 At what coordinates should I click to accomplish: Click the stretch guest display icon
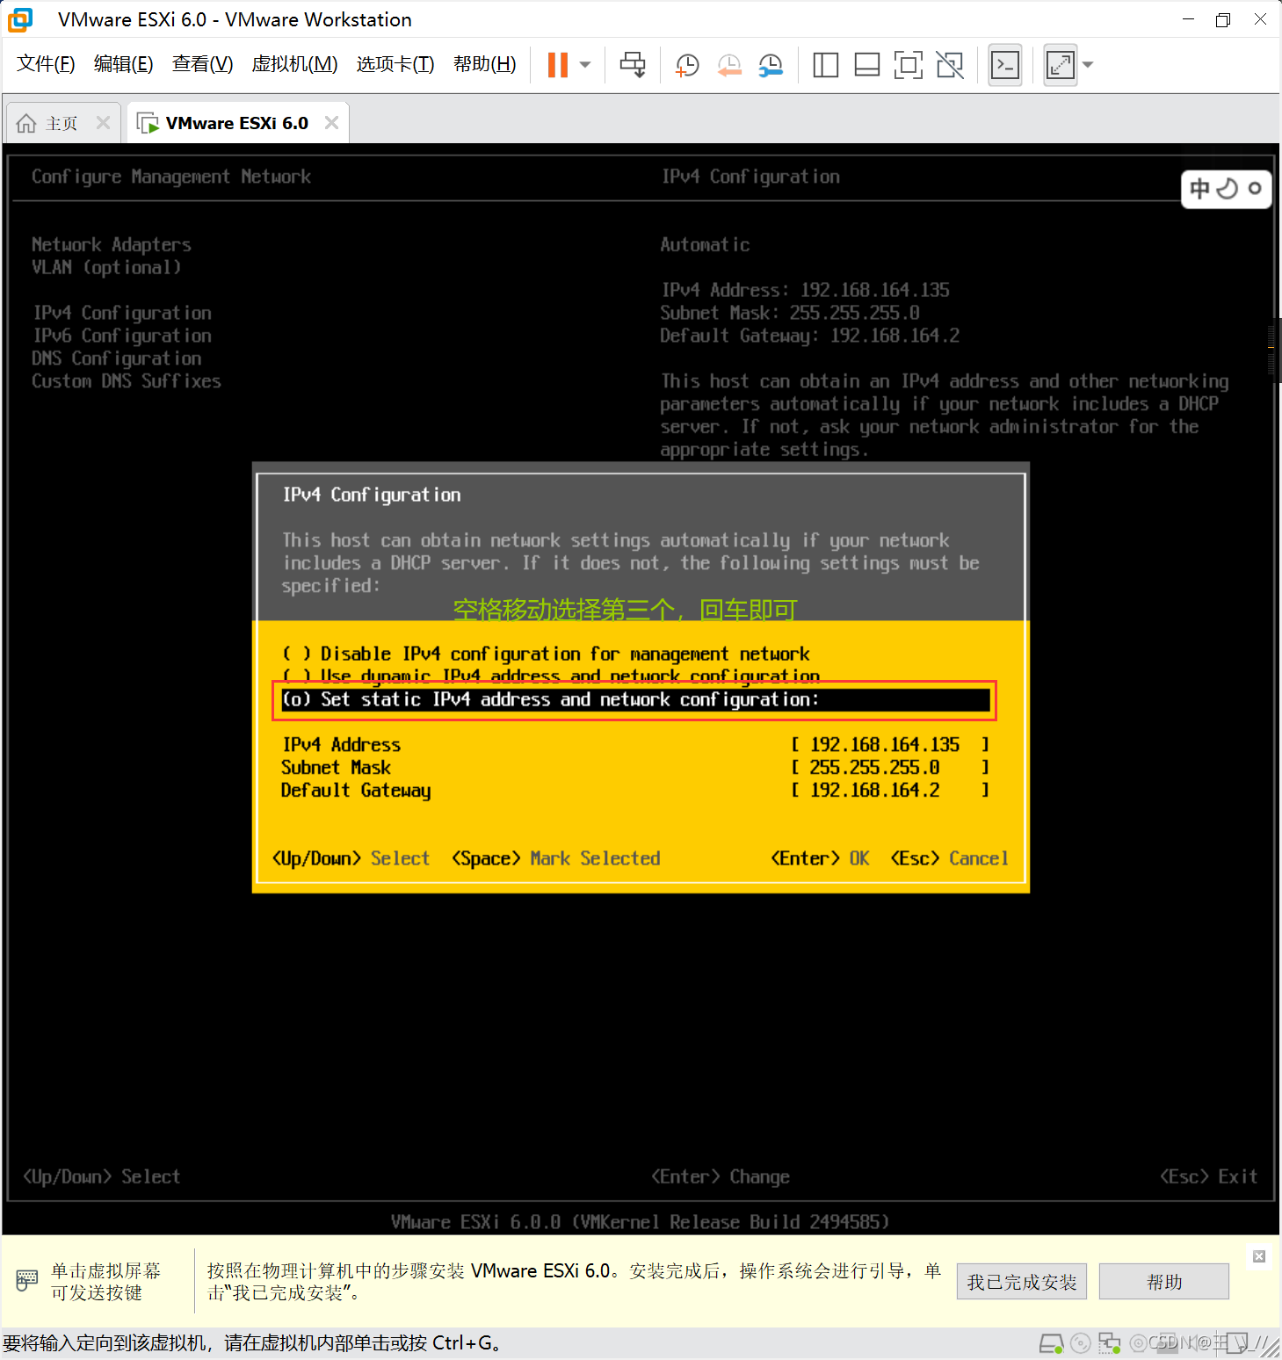(1061, 65)
